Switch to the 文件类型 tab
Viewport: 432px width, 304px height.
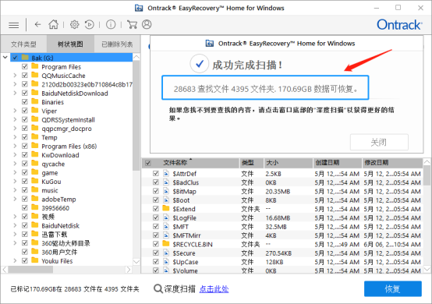pos(23,44)
